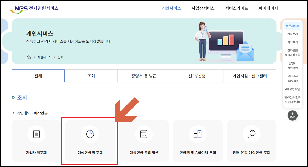308x167 pixels.
Task: Click the home icon in the breadcrumb
Action: [x=28, y=57]
